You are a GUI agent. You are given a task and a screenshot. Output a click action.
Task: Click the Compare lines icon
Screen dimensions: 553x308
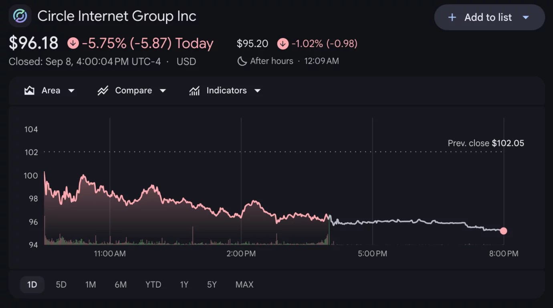pos(103,91)
